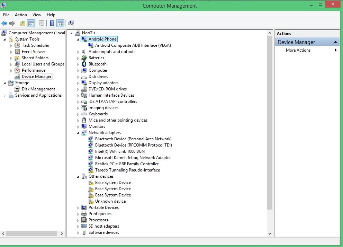Click the Up one level folder icon

[x=23, y=23]
